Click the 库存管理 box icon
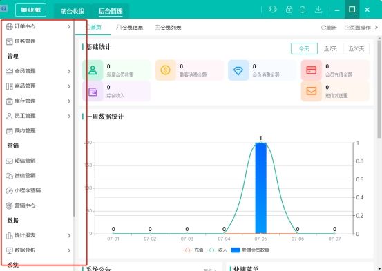Image resolution: width=382 pixels, height=271 pixels. tap(9, 101)
